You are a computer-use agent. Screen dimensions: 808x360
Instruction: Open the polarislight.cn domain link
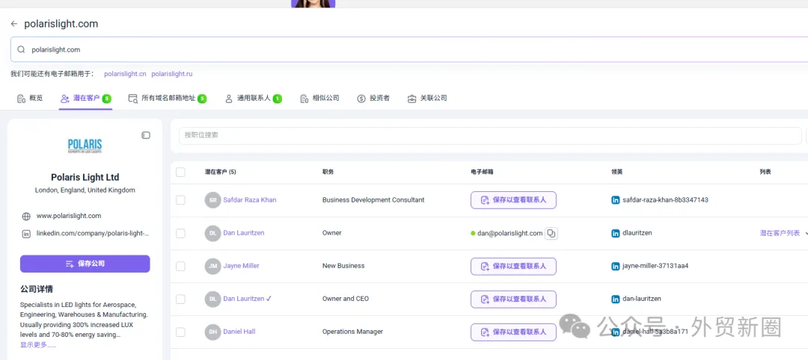pos(125,74)
